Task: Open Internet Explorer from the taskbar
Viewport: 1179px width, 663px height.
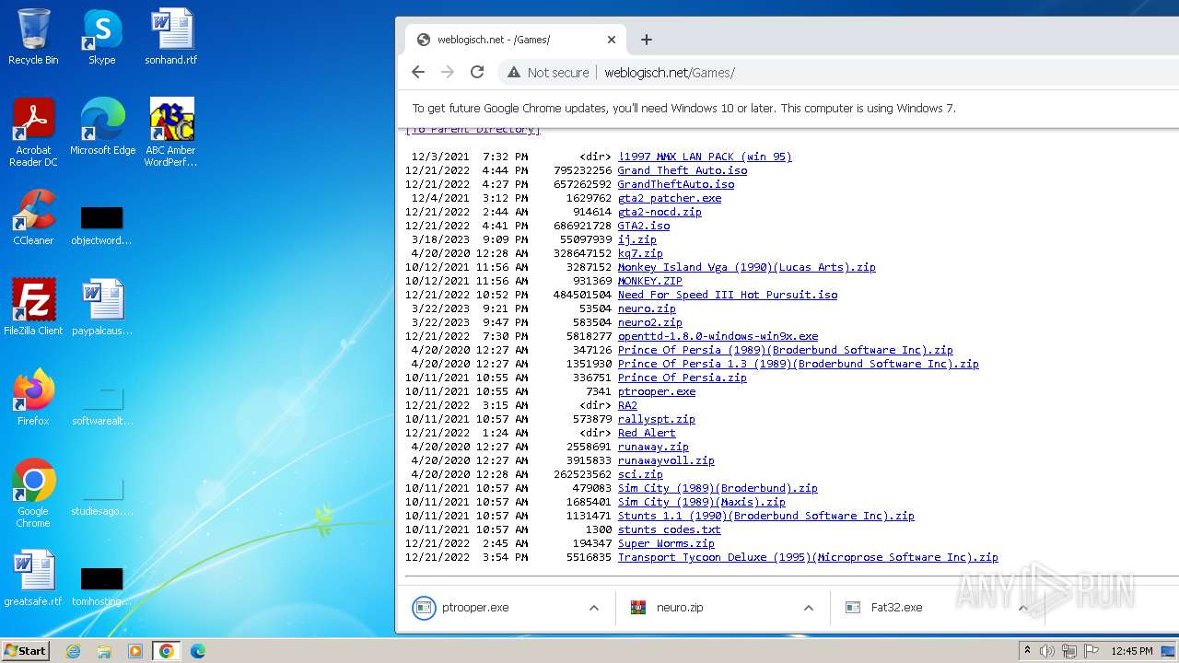Action: pos(73,651)
